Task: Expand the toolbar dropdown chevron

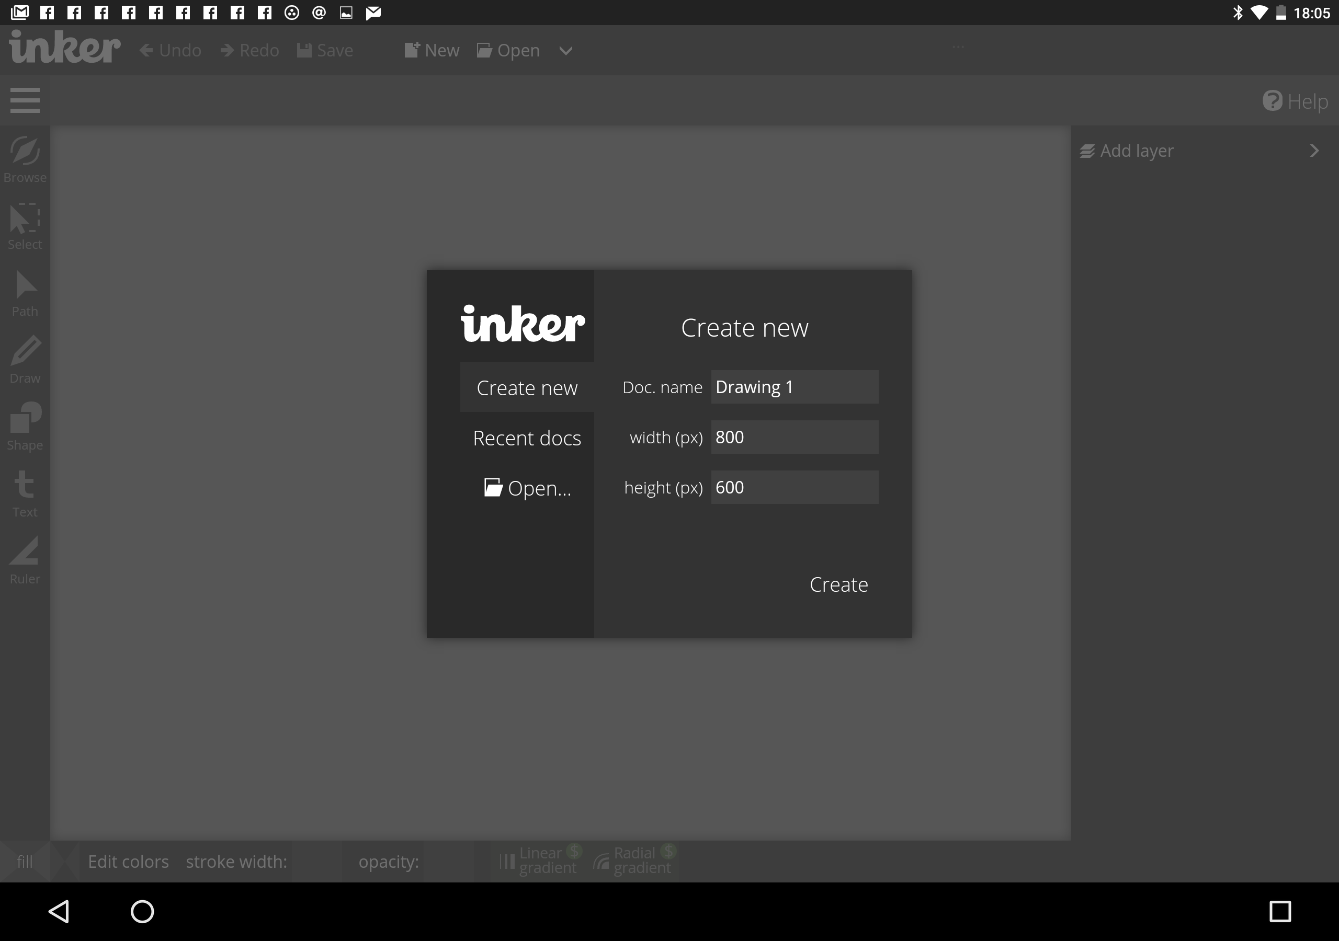Action: tap(566, 51)
